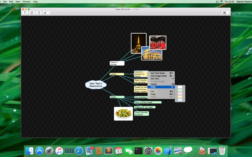Select the salad image node

(x=123, y=114)
